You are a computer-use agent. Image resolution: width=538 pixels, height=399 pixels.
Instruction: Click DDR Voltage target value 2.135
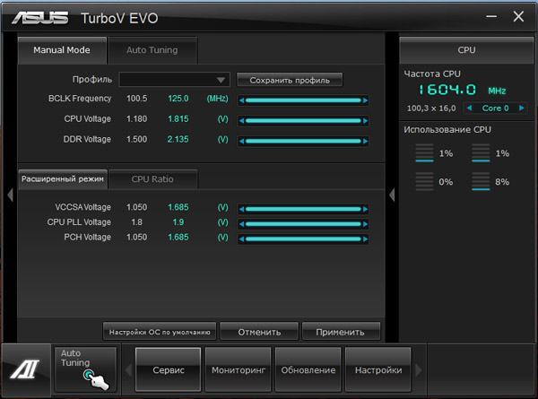178,139
